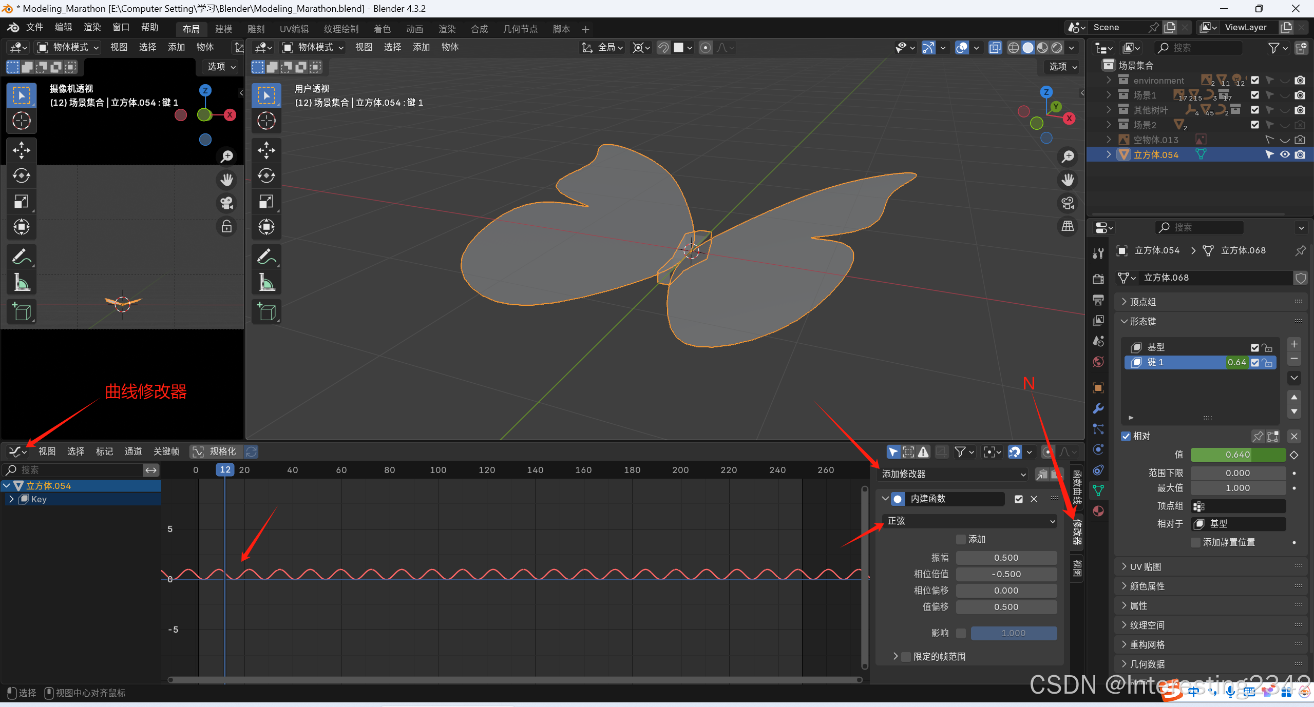Open Material properties tab icon

(x=1098, y=511)
